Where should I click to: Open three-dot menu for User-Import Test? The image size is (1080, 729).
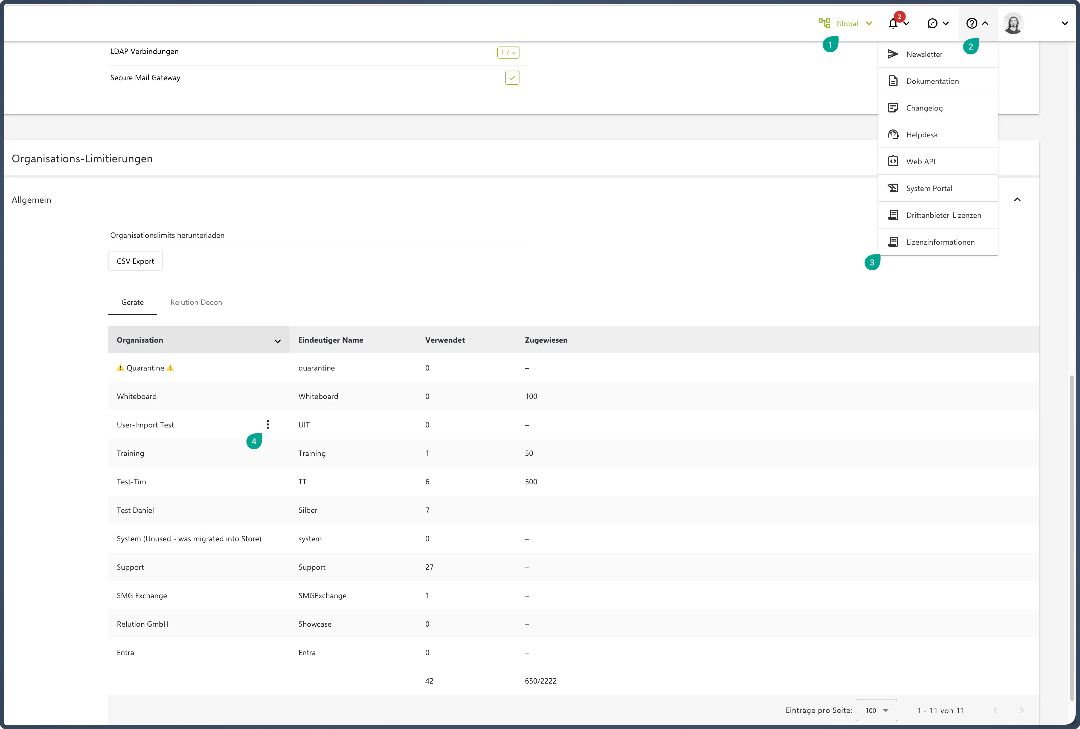(268, 424)
